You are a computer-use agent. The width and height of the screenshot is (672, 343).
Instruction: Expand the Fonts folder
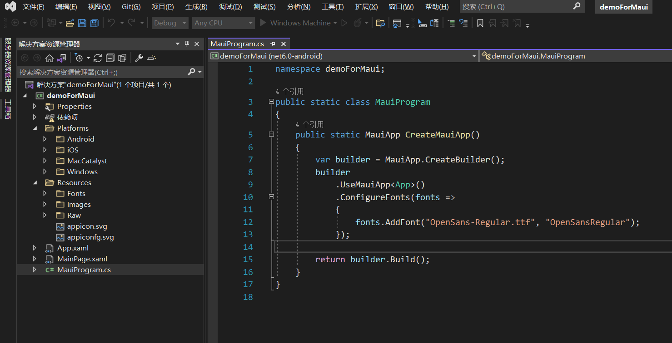pos(45,193)
